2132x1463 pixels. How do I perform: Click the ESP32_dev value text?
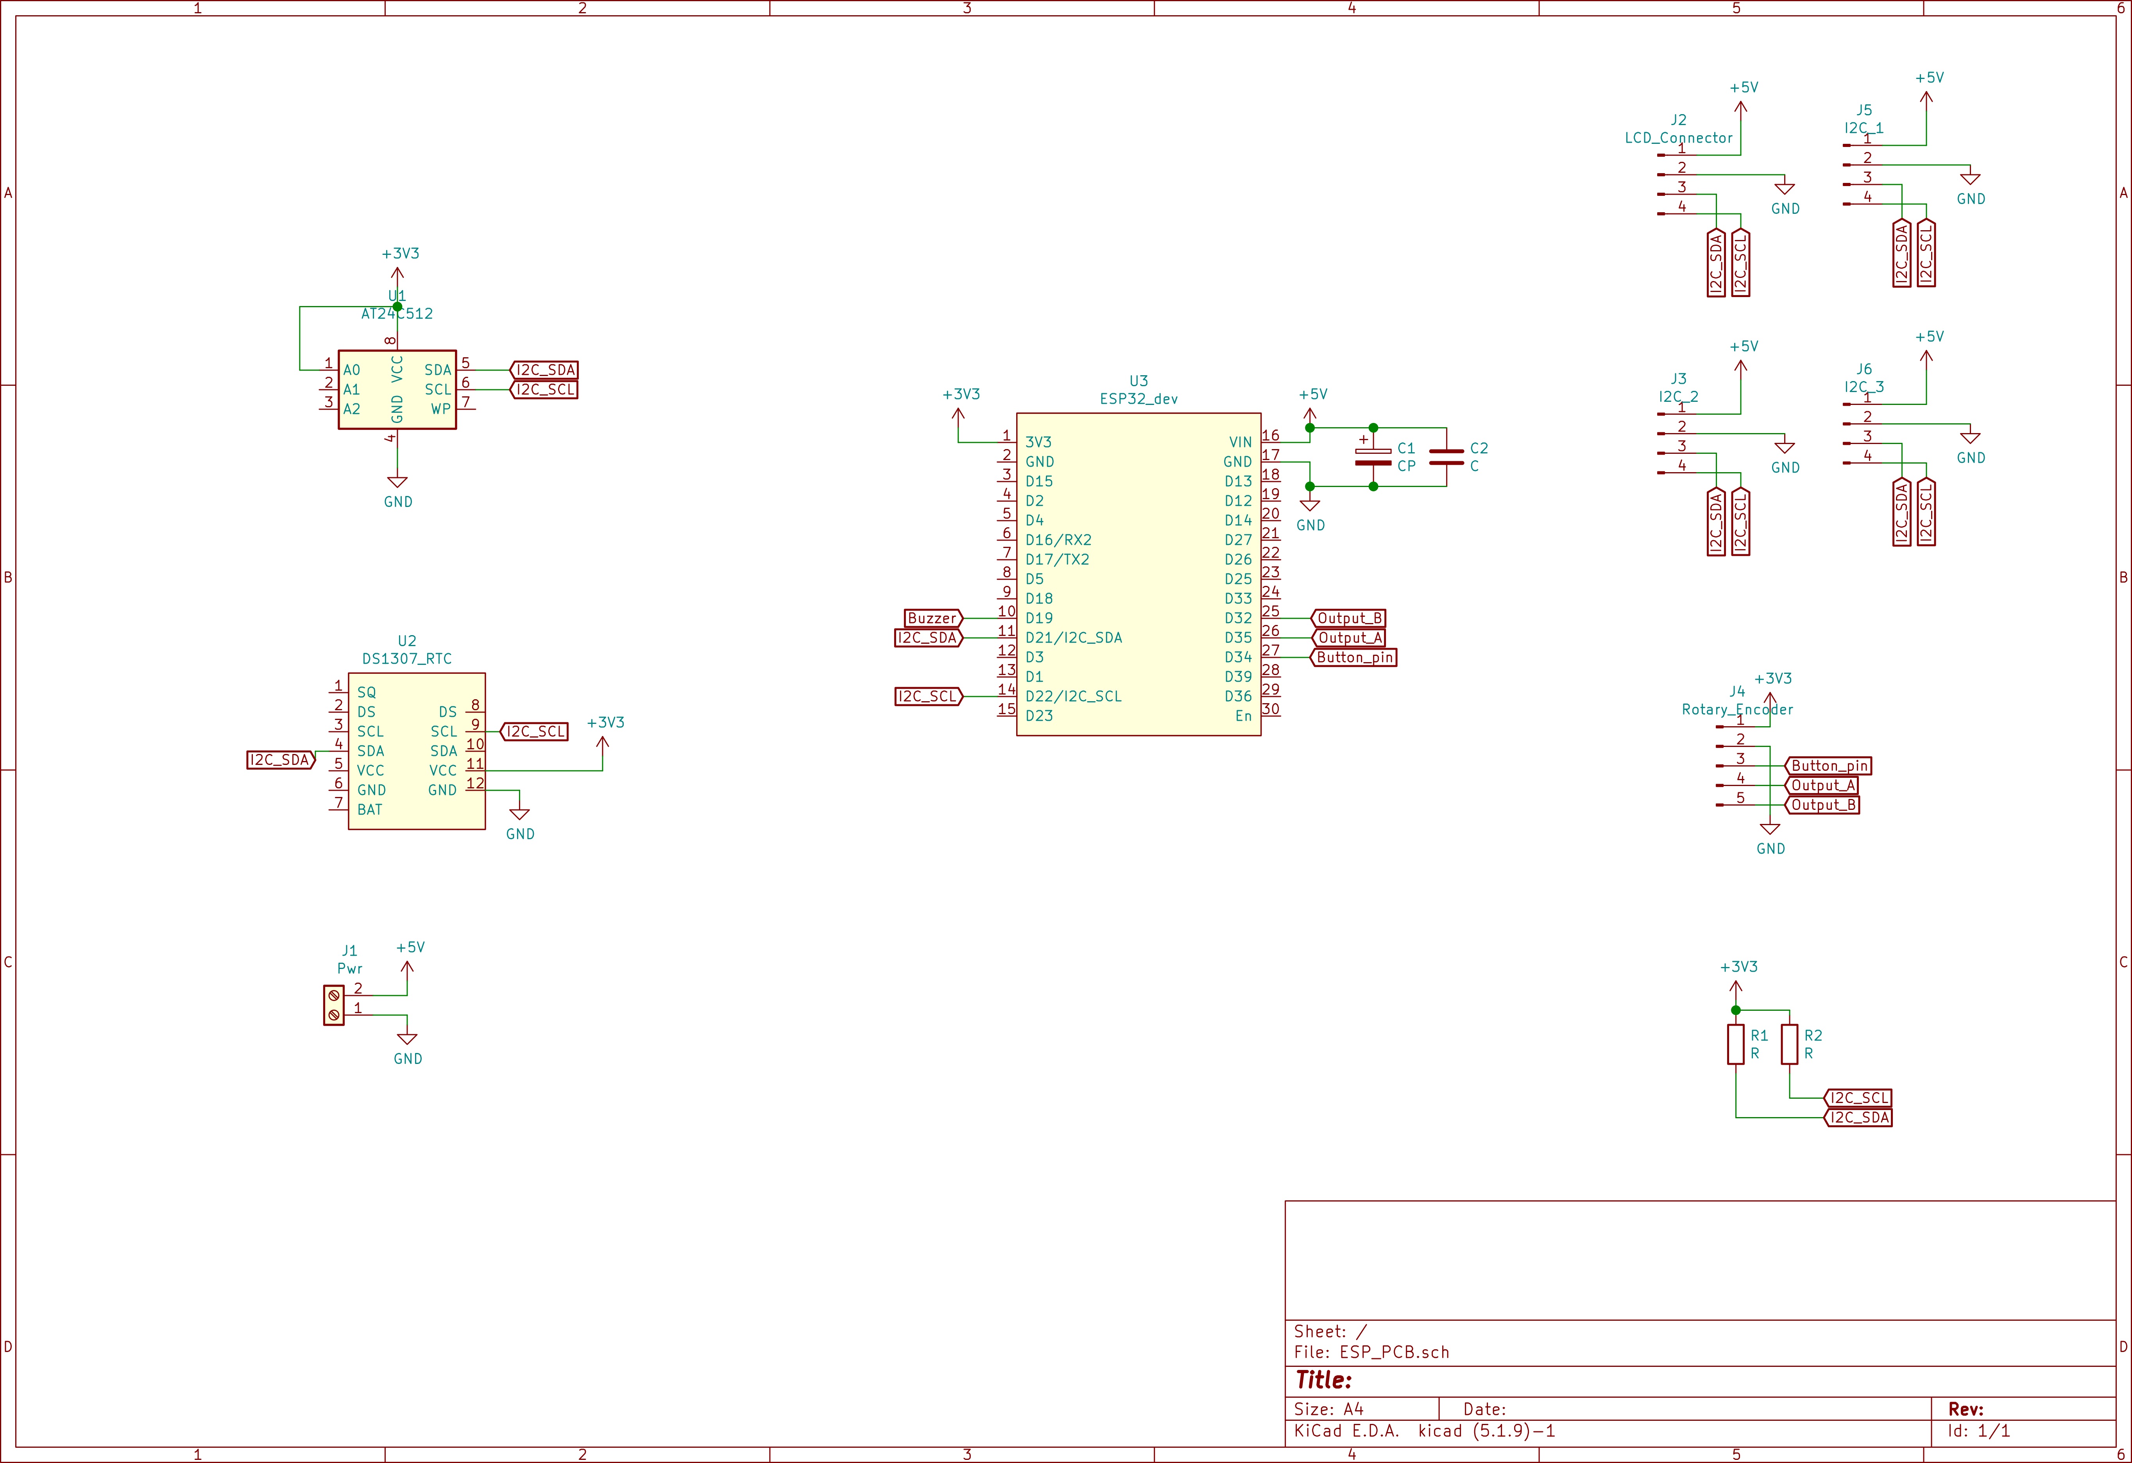[x=1138, y=399]
